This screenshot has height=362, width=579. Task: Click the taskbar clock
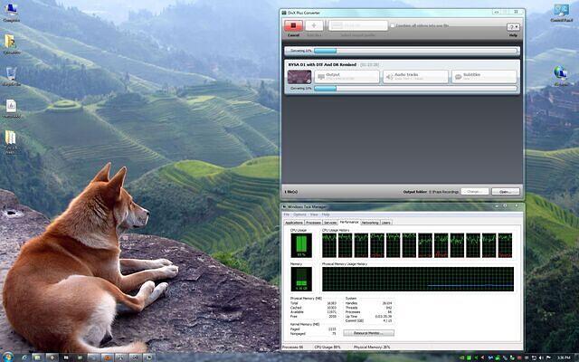(x=563, y=356)
